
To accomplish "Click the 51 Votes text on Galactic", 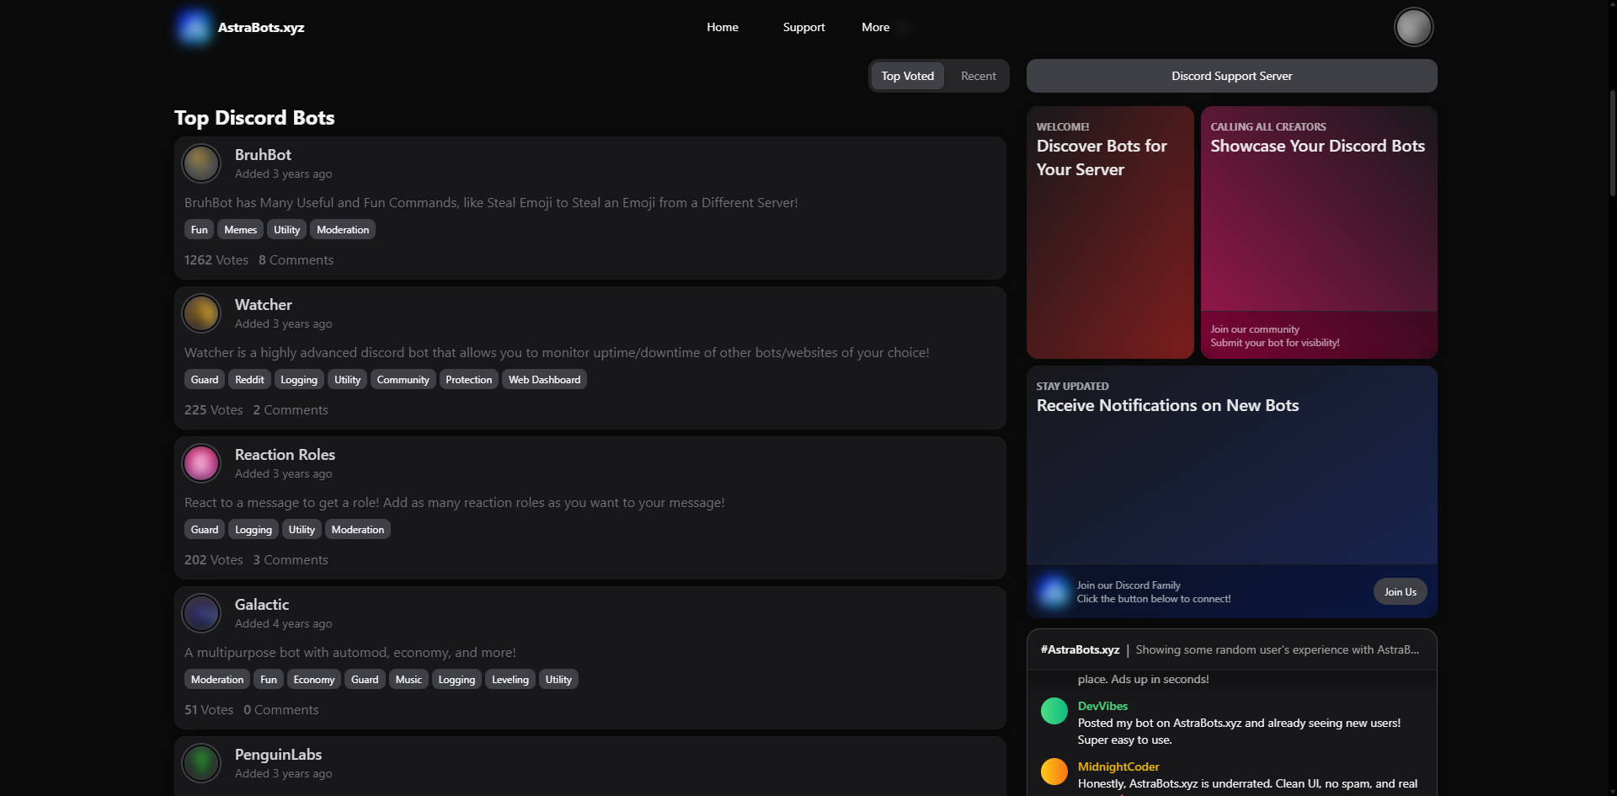I will point(209,710).
